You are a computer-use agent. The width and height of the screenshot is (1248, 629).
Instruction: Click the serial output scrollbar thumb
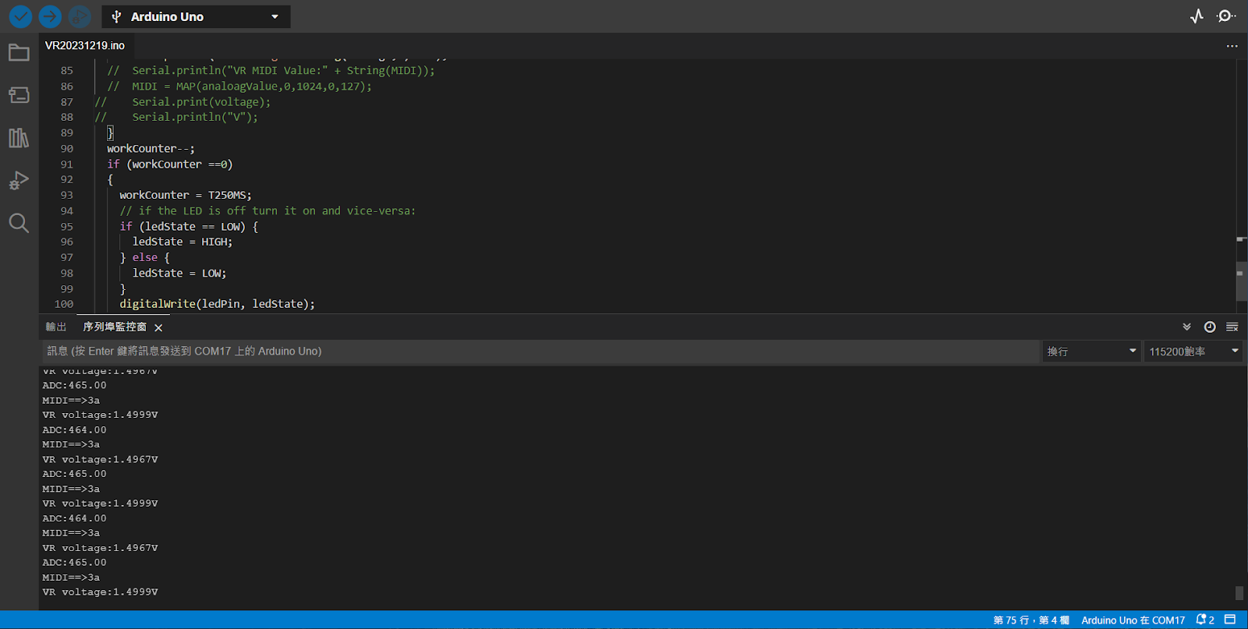pos(1239,593)
